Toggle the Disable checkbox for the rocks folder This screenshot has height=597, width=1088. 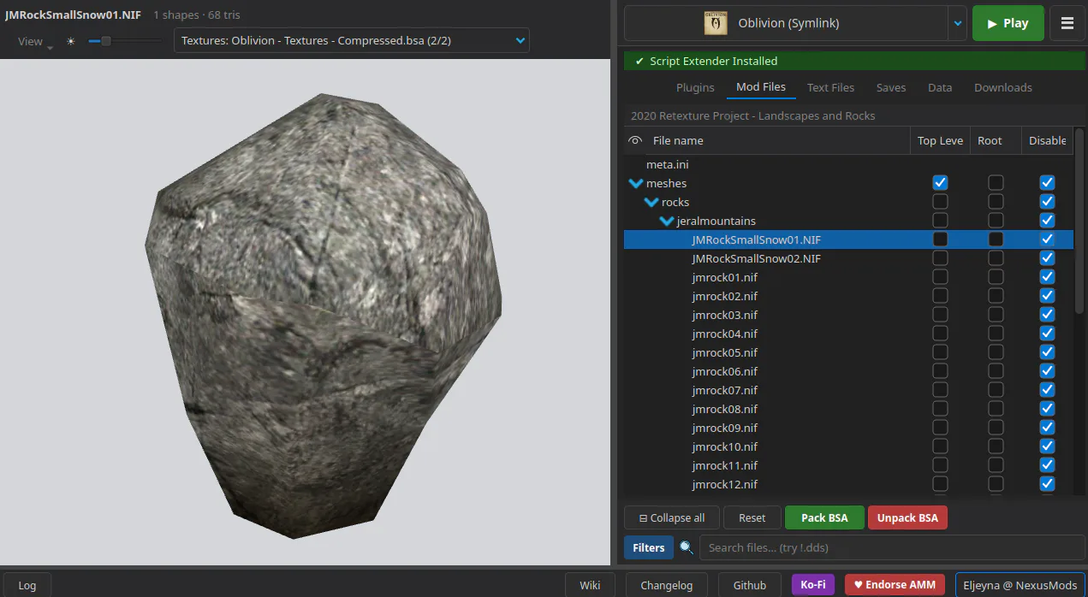click(x=1047, y=202)
